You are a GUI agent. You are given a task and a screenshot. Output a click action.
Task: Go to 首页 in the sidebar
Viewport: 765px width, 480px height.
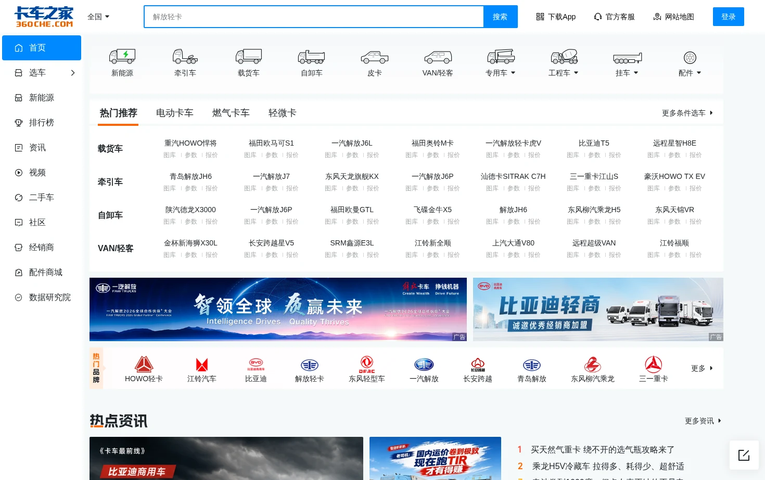(42, 48)
